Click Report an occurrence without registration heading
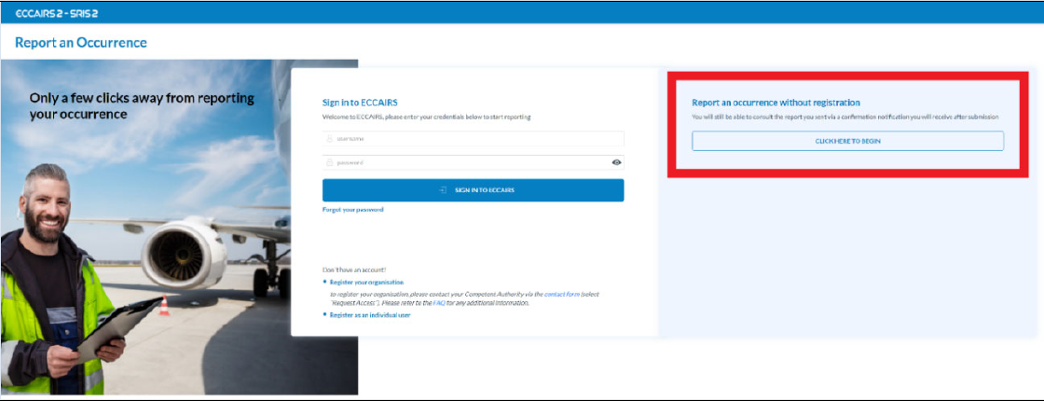 776,103
